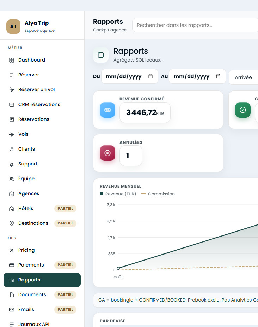Viewport: 258px width, 327px height.
Task: Toggle Revenue (EUR) legend entry
Action: click(x=118, y=194)
